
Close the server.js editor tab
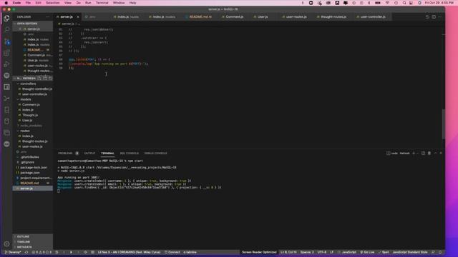coord(78,17)
